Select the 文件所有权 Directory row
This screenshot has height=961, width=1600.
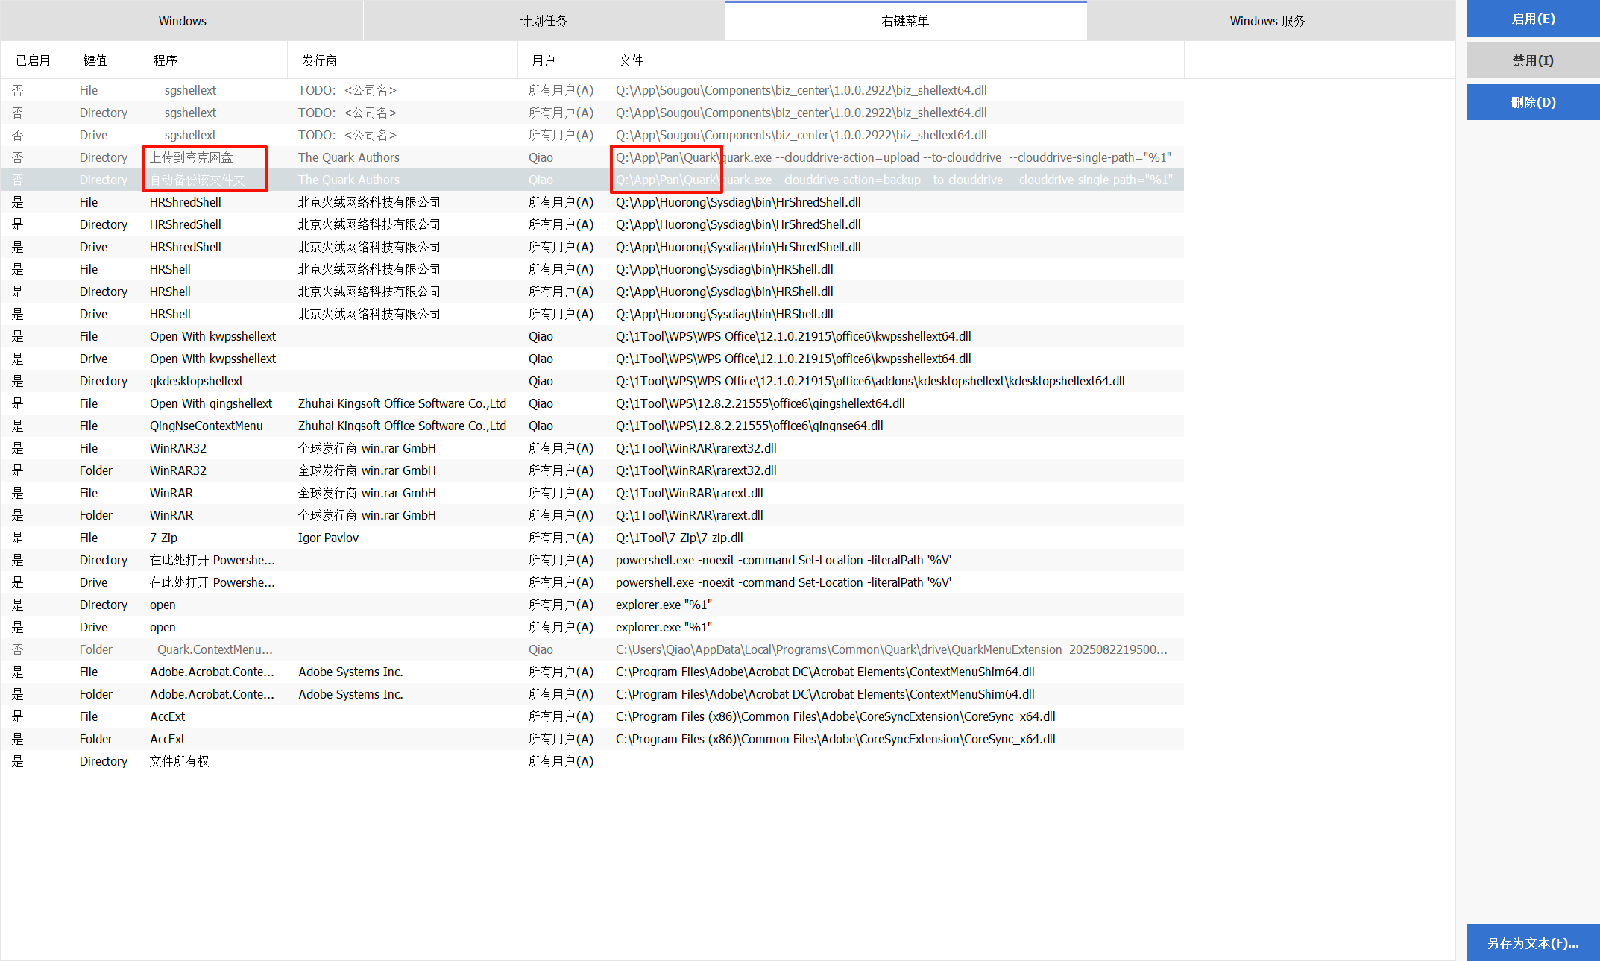[179, 761]
